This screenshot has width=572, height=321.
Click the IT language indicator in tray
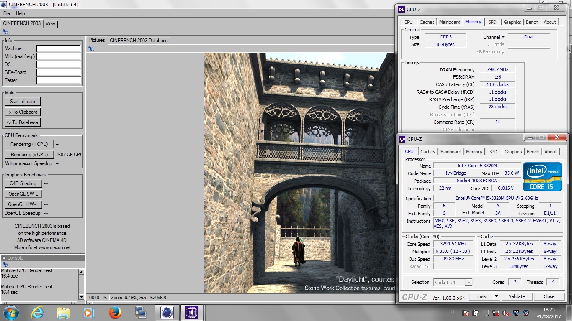[x=453, y=312]
